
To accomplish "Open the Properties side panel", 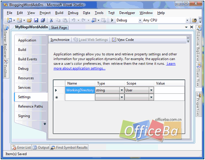I will coord(199,104).
